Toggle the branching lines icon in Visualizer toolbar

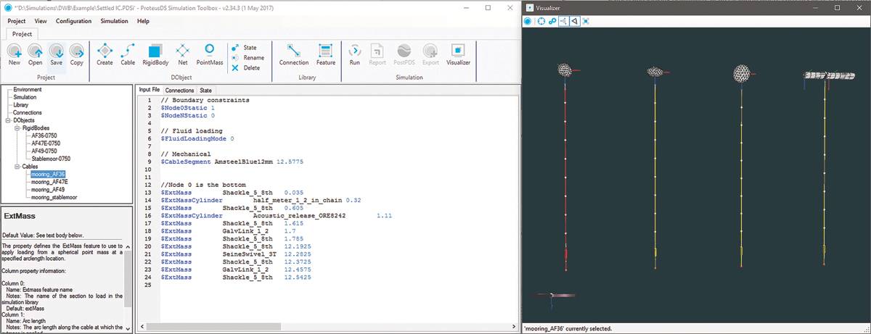pyautogui.click(x=563, y=21)
